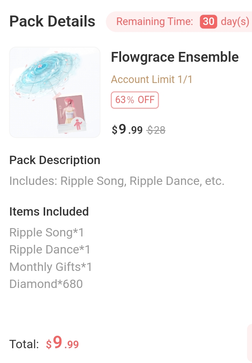
Task: Select the Flowgrace Ensemble title
Action: point(175,57)
